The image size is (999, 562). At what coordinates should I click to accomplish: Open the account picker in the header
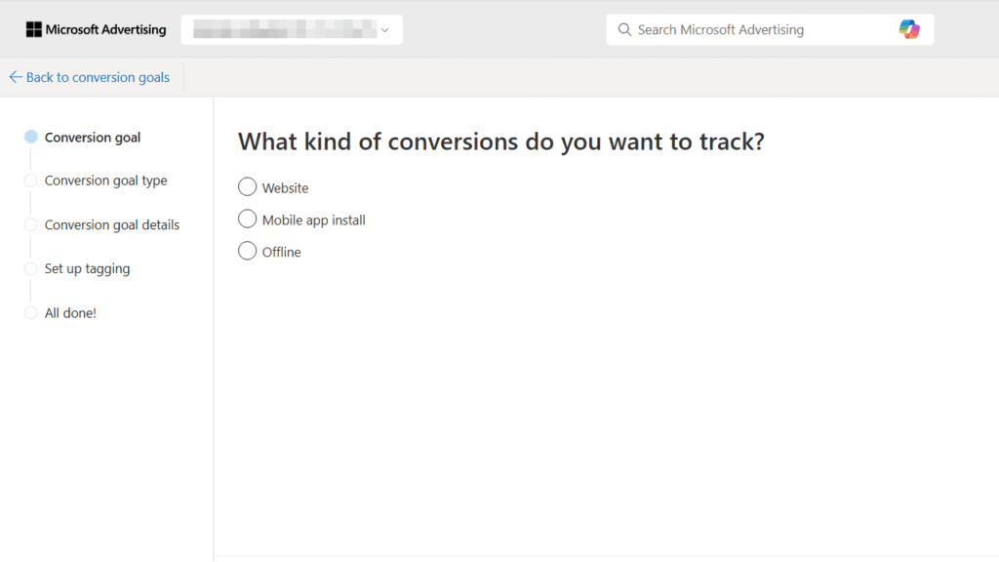[292, 29]
